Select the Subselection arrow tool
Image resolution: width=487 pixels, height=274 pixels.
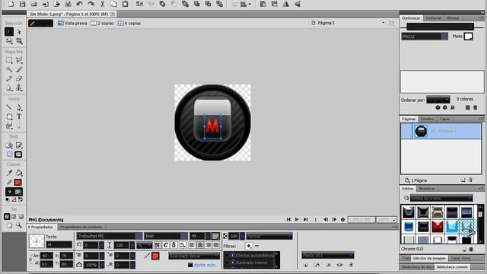click(x=19, y=32)
